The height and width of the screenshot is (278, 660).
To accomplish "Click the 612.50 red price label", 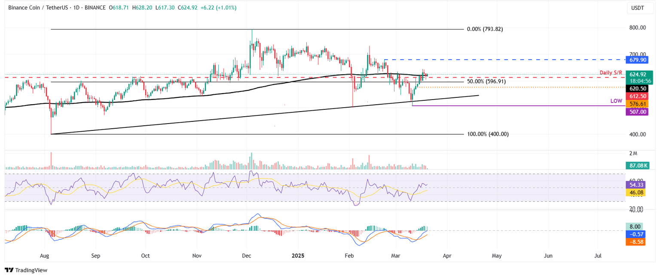I will 638,96.
